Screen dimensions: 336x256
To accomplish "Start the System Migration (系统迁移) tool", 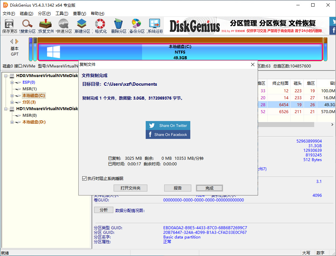I will (x=155, y=26).
